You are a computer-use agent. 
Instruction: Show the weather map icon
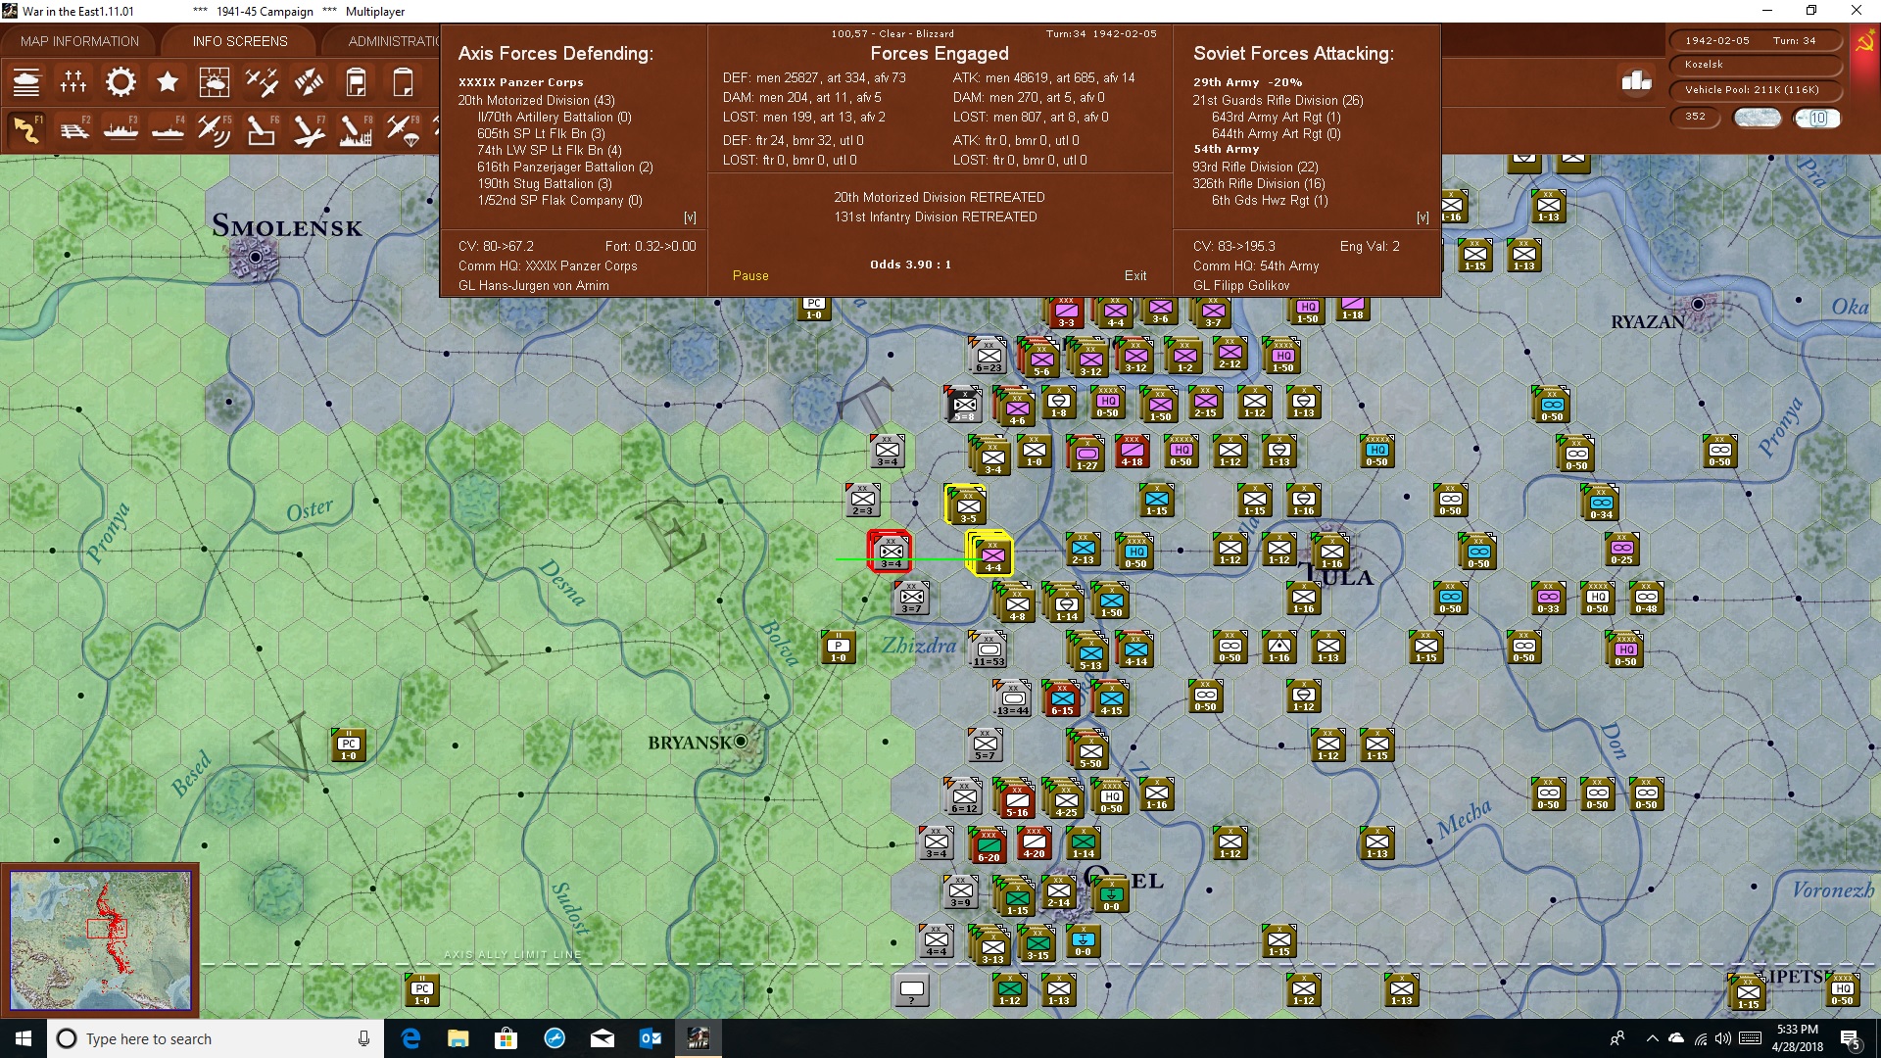coord(215,82)
